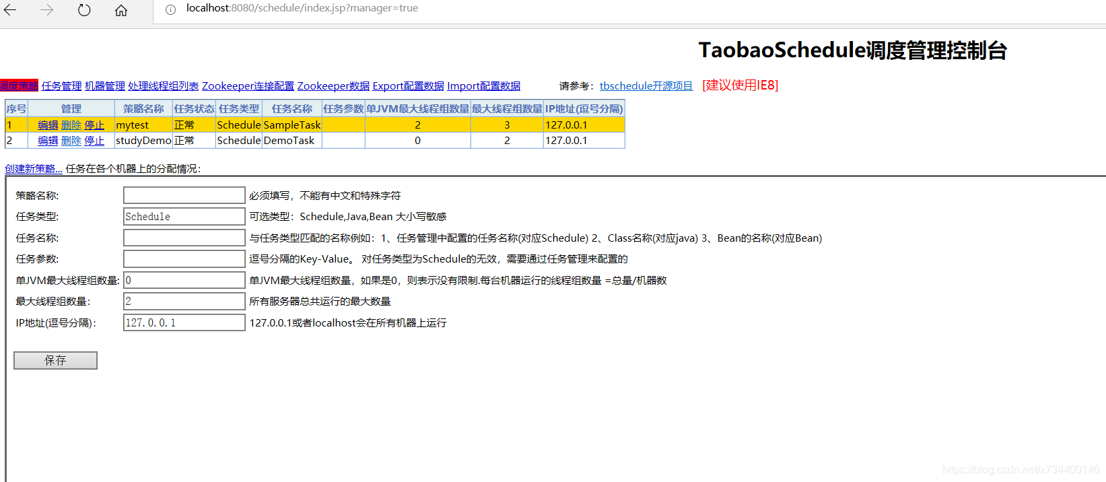The width and height of the screenshot is (1106, 482).
Task: Click the 策略名称 input field
Action: tap(184, 195)
